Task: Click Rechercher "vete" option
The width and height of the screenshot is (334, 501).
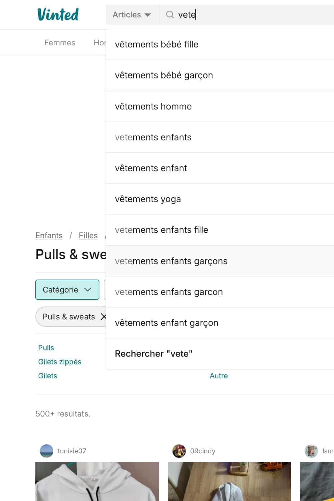Action: tap(154, 354)
